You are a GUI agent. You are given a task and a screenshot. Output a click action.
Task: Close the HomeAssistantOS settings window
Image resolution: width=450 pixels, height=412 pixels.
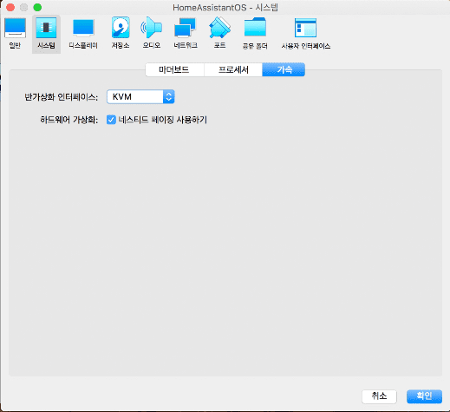point(10,7)
